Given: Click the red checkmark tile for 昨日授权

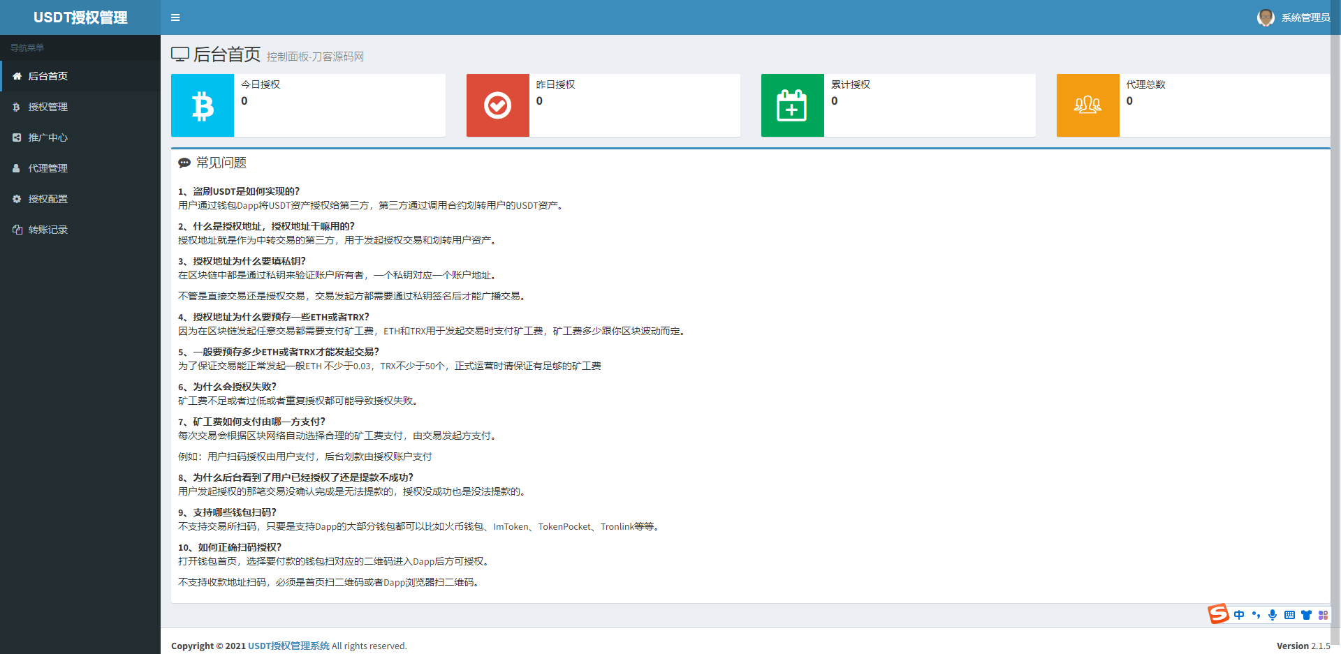Looking at the screenshot, I should click(497, 105).
